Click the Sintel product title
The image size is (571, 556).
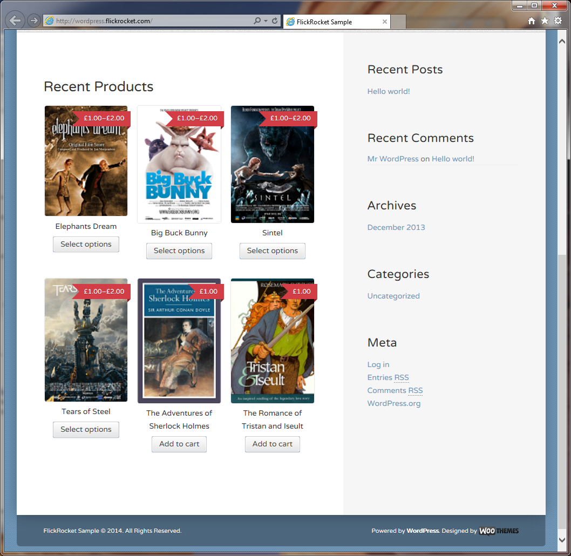click(x=273, y=233)
